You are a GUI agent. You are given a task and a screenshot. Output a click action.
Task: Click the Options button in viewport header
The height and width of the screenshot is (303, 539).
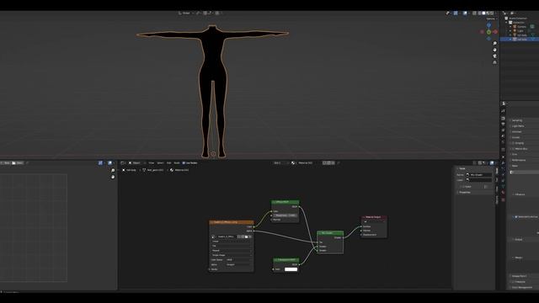coord(491,19)
